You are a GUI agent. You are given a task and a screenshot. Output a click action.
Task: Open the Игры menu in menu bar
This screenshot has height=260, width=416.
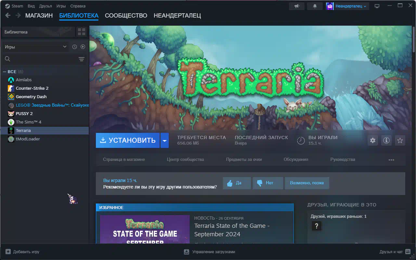[x=61, y=6]
